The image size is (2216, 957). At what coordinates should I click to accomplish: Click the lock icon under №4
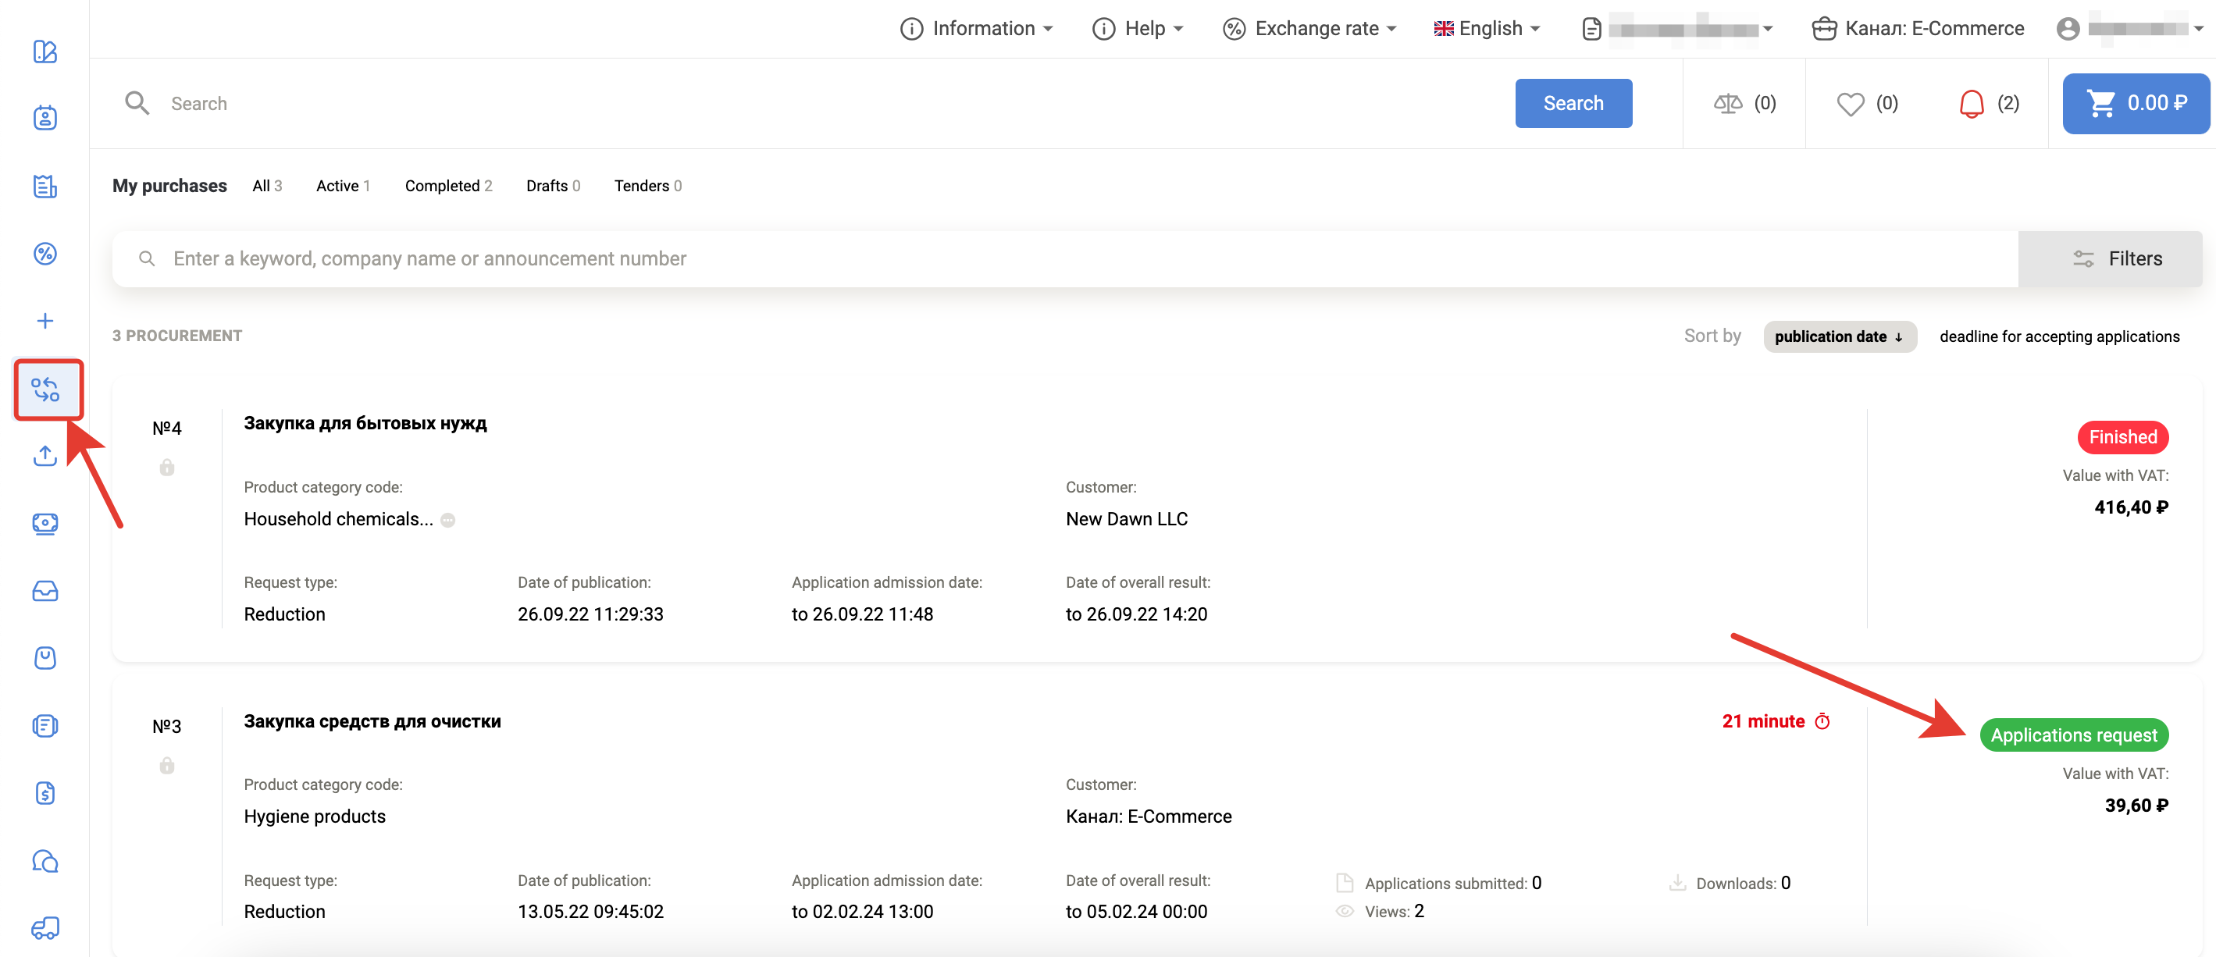pos(167,467)
